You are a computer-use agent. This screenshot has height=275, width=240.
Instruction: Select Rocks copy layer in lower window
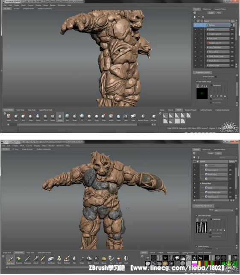pos(217,175)
